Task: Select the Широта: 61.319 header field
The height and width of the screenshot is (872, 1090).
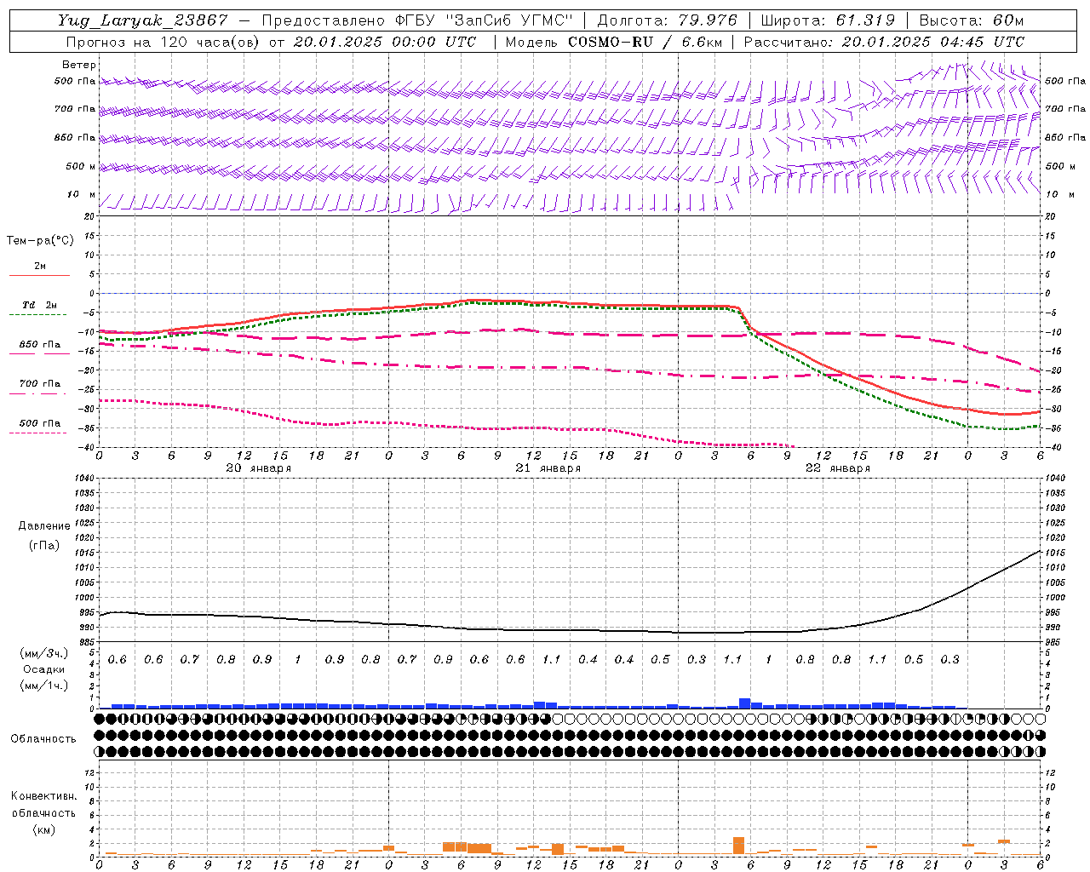Action: (x=828, y=20)
